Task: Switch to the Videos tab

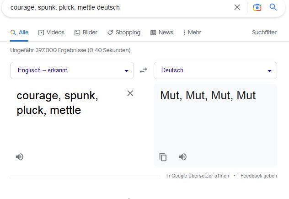Action: tap(51, 32)
